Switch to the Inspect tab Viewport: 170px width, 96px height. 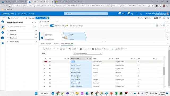click(x=56, y=43)
